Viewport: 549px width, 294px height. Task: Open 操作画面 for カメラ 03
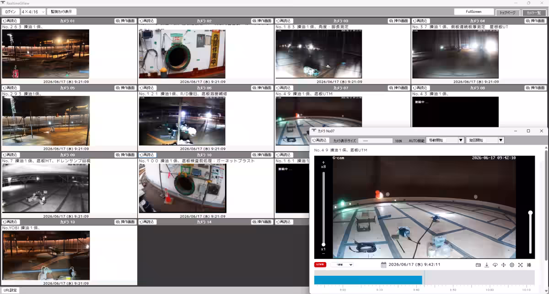(x=398, y=21)
